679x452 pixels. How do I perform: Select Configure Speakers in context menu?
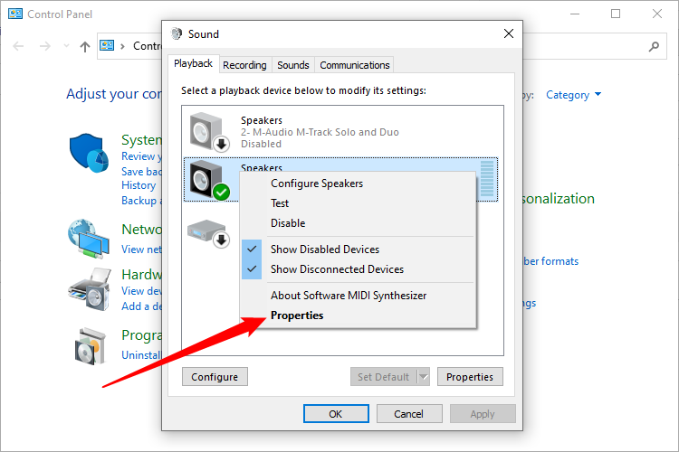point(317,184)
